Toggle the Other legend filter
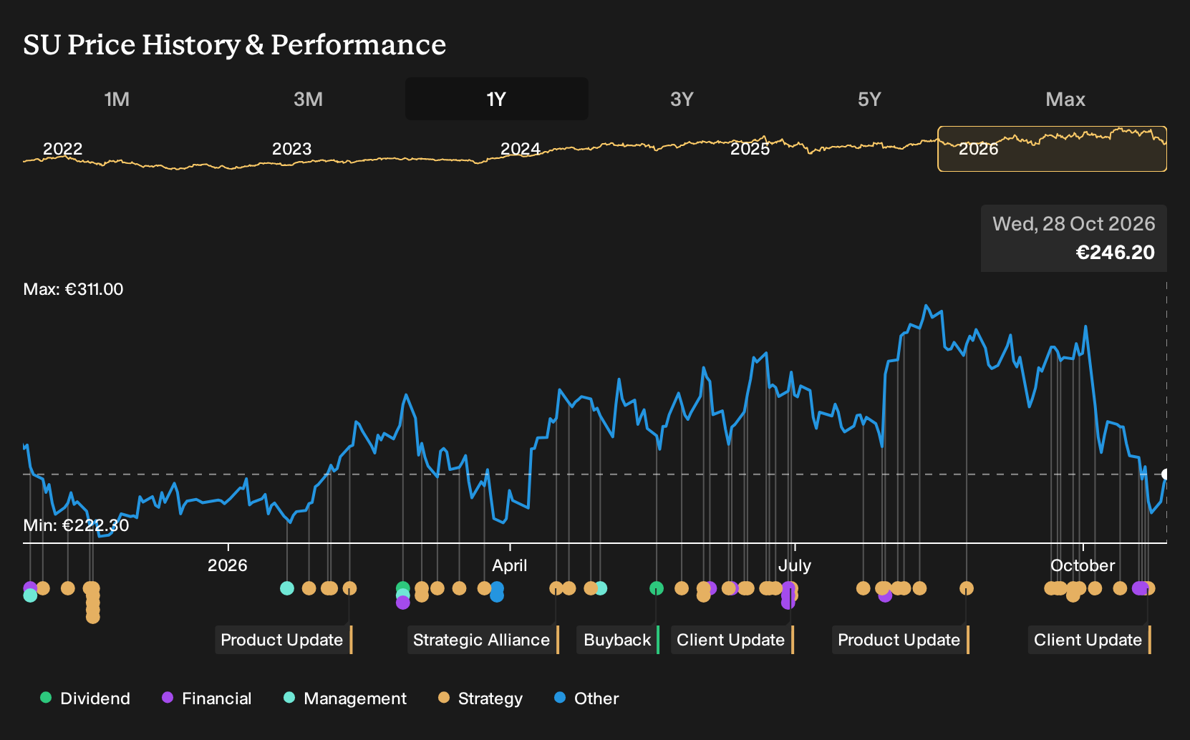 [586, 698]
